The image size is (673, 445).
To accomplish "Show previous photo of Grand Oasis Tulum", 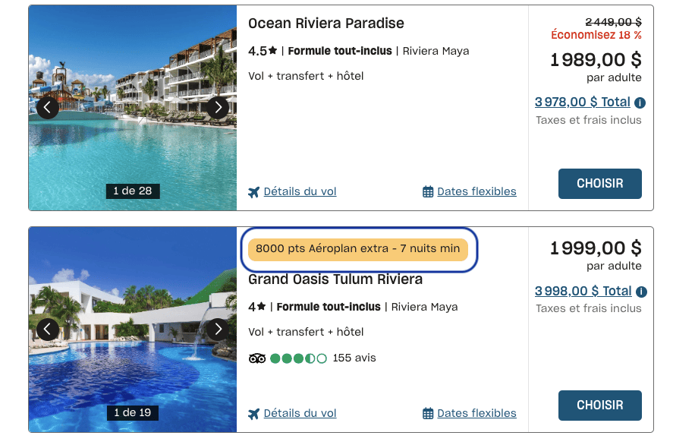I will point(48,329).
